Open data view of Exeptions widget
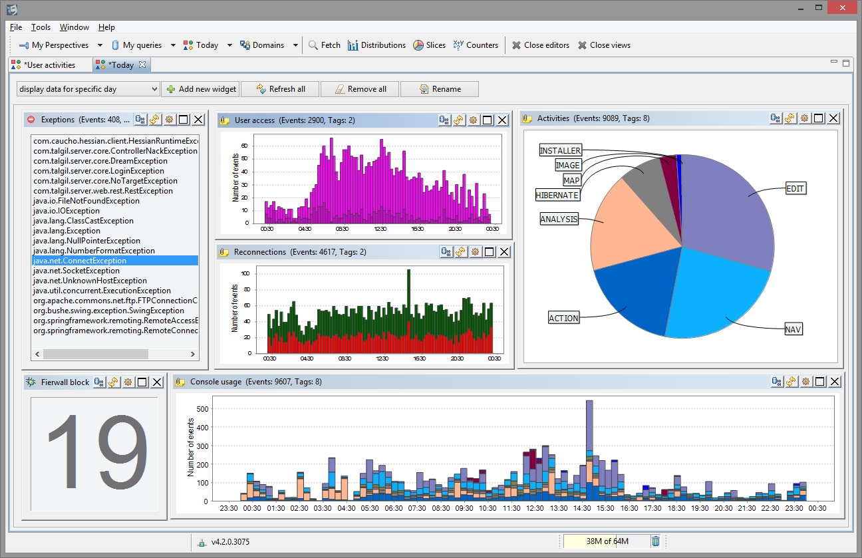862x558 pixels. [x=141, y=120]
